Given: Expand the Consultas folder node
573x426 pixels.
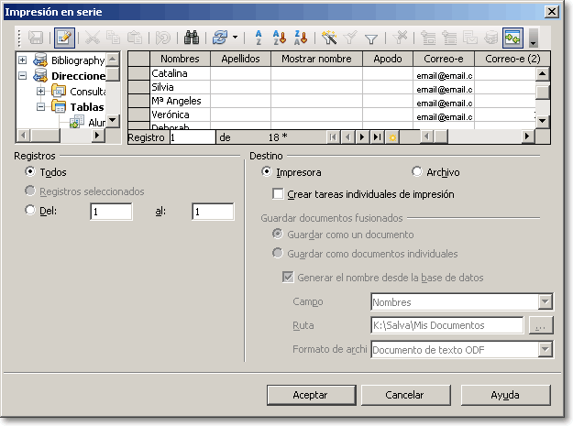Looking at the screenshot, I should [x=41, y=92].
